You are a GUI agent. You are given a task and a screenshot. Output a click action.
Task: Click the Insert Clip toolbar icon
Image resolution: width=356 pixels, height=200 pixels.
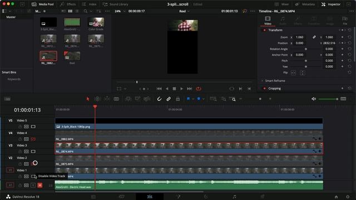[x=128, y=99]
